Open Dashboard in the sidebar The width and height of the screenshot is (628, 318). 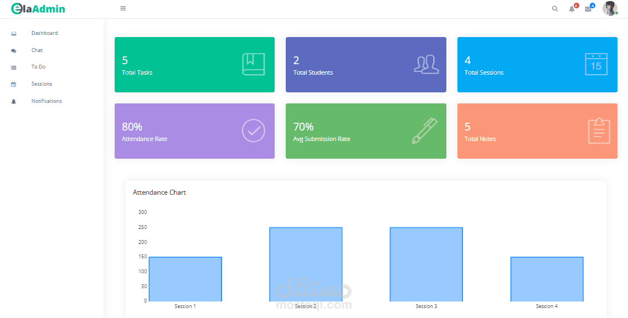44,33
